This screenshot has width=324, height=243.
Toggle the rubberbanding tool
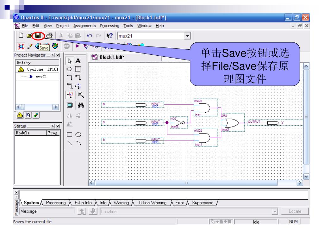click(x=78, y=86)
